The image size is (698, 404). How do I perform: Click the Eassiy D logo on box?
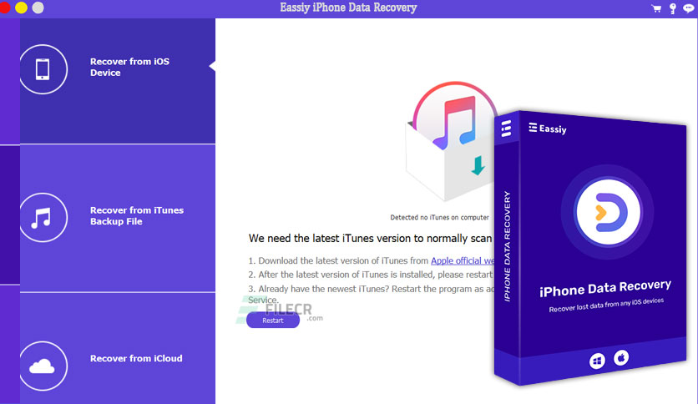click(608, 212)
